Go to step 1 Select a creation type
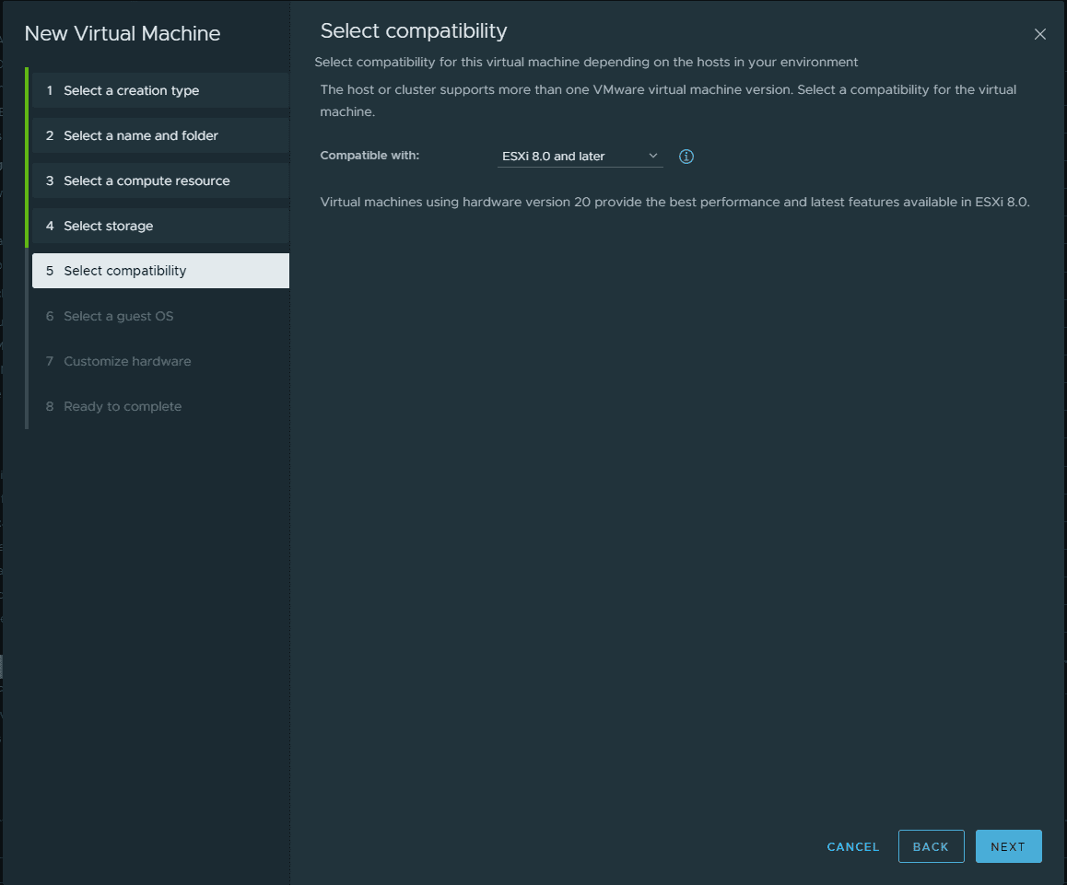The height and width of the screenshot is (885, 1067). click(x=132, y=90)
